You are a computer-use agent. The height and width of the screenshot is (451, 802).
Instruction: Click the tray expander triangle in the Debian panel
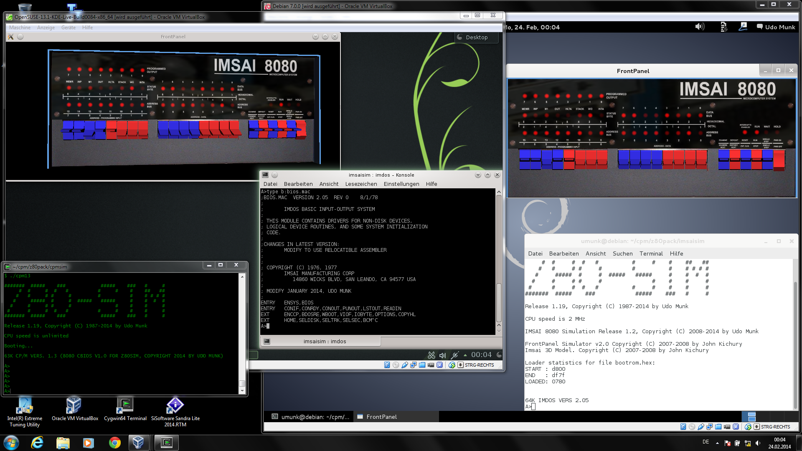[x=465, y=355]
